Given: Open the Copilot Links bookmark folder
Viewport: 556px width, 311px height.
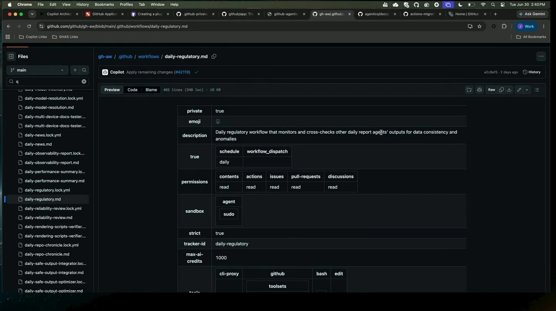Looking at the screenshot, I should [x=33, y=37].
